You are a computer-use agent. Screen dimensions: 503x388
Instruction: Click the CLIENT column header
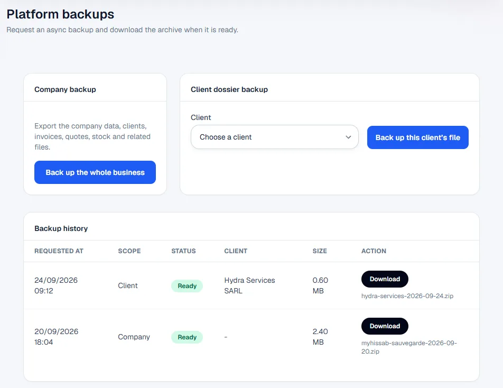click(x=236, y=251)
